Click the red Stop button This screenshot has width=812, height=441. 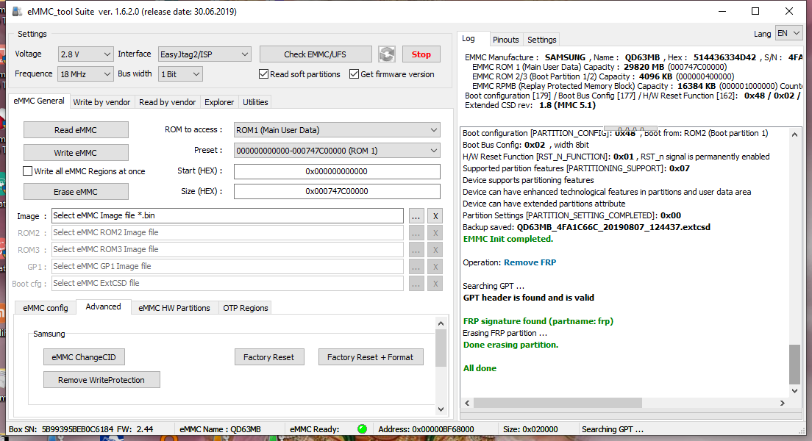[421, 54]
